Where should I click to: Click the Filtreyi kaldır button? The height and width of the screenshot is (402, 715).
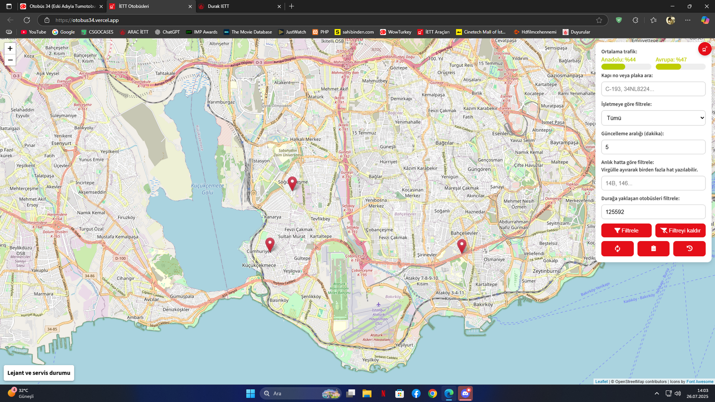click(x=680, y=230)
